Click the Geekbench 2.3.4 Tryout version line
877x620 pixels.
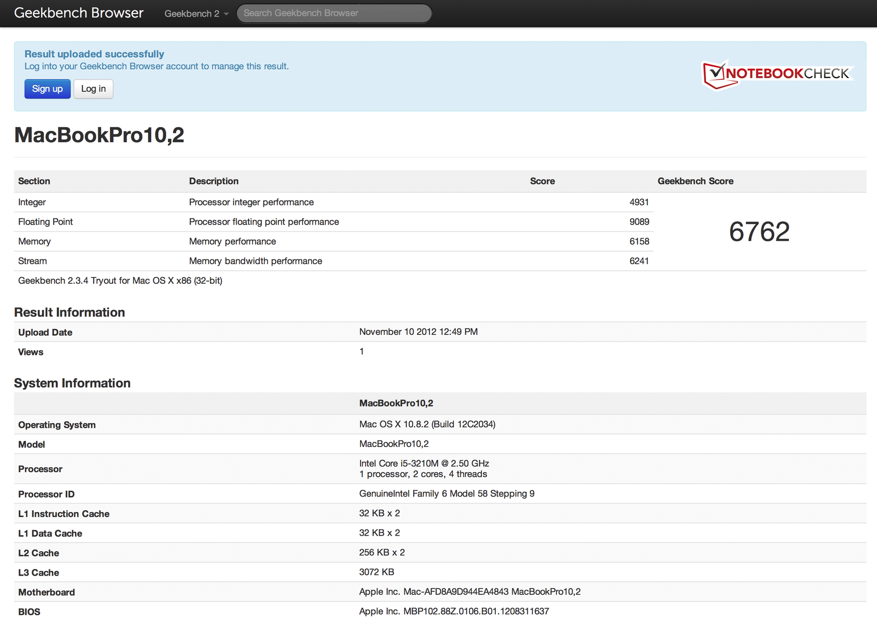click(120, 281)
